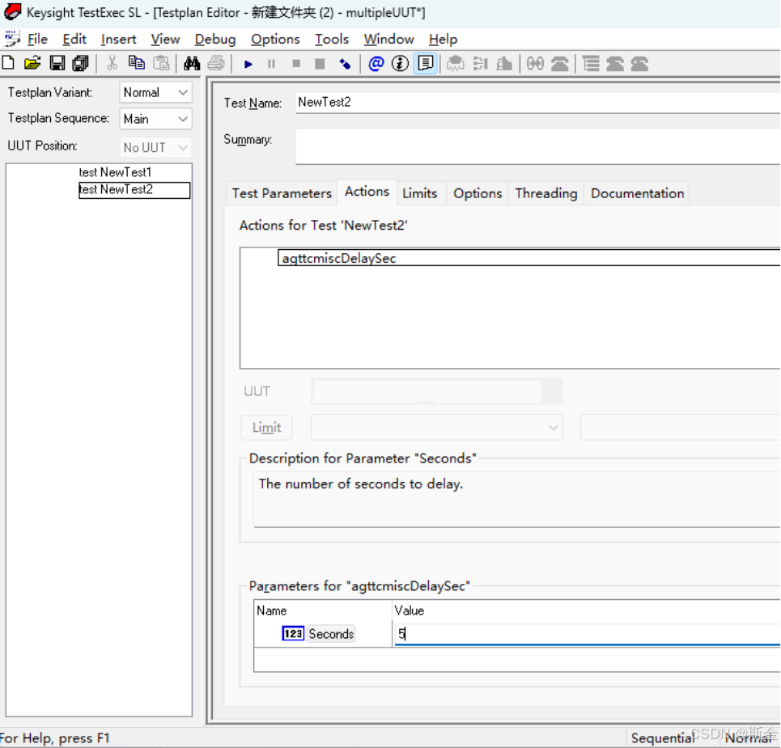Click the greyed tree-structure toolbar icon
The width and height of the screenshot is (781, 748).
tap(480, 64)
